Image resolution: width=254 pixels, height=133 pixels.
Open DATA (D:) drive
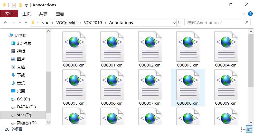coord(23,107)
